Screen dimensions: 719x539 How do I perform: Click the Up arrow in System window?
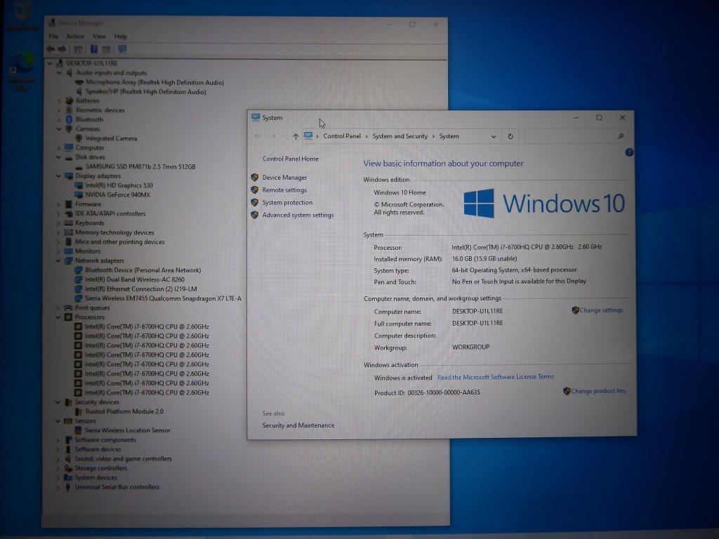coord(296,137)
